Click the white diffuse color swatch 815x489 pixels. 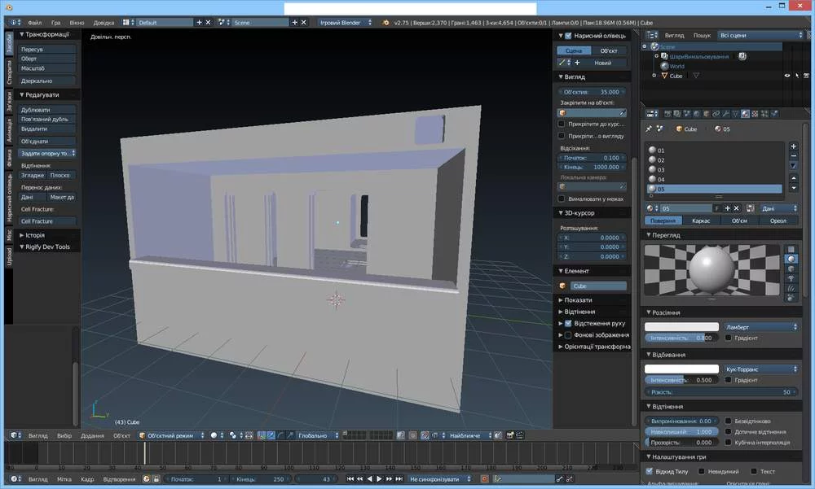pyautogui.click(x=681, y=327)
